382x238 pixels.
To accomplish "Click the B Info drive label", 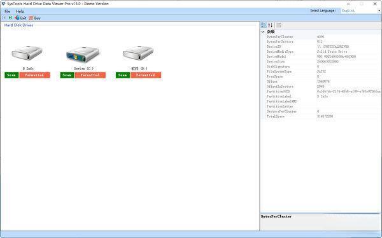I will (28, 69).
